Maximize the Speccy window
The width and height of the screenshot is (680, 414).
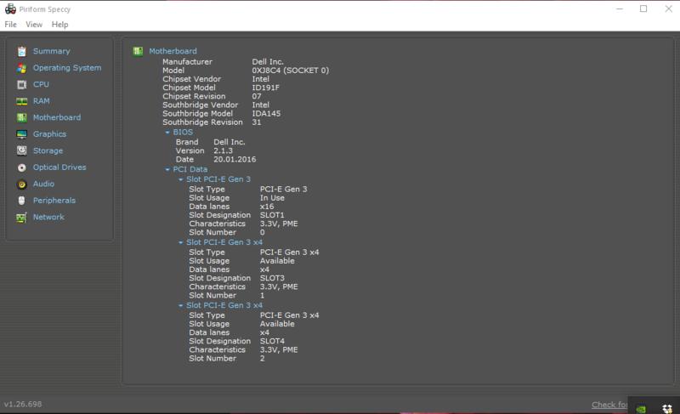point(643,9)
